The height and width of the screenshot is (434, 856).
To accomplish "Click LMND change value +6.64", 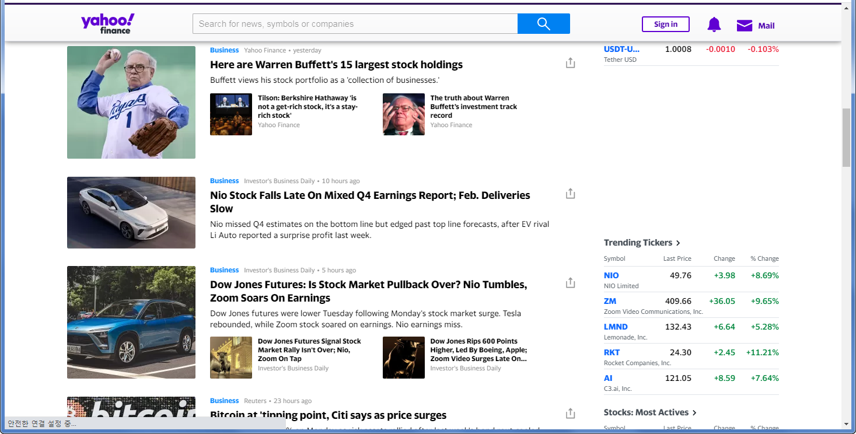I will tap(724, 327).
